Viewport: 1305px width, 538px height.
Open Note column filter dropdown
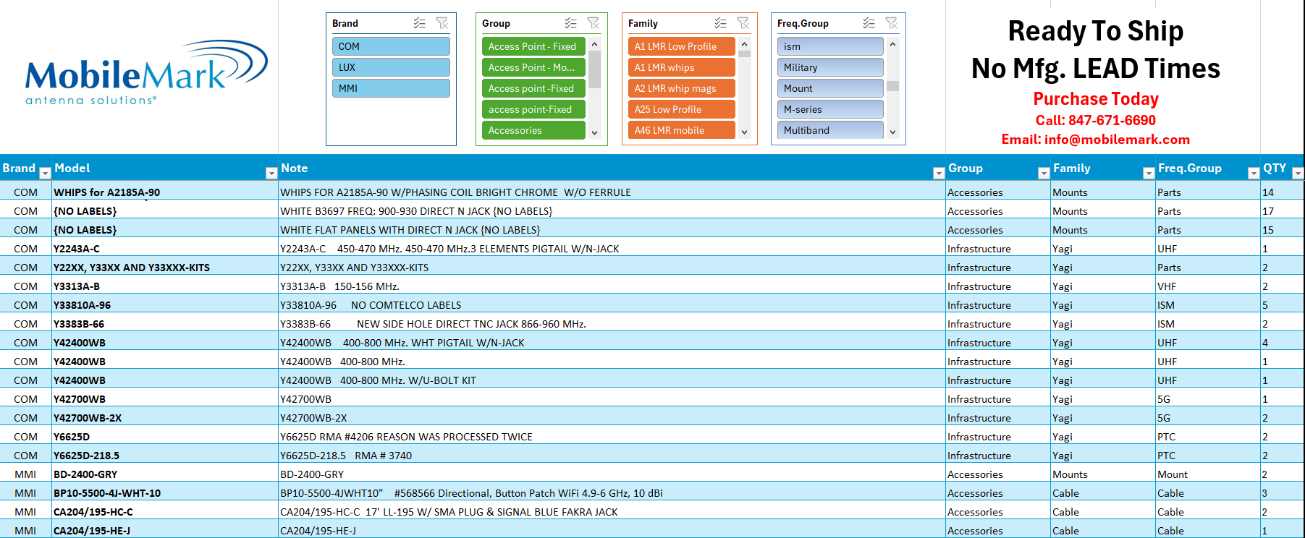pos(938,173)
